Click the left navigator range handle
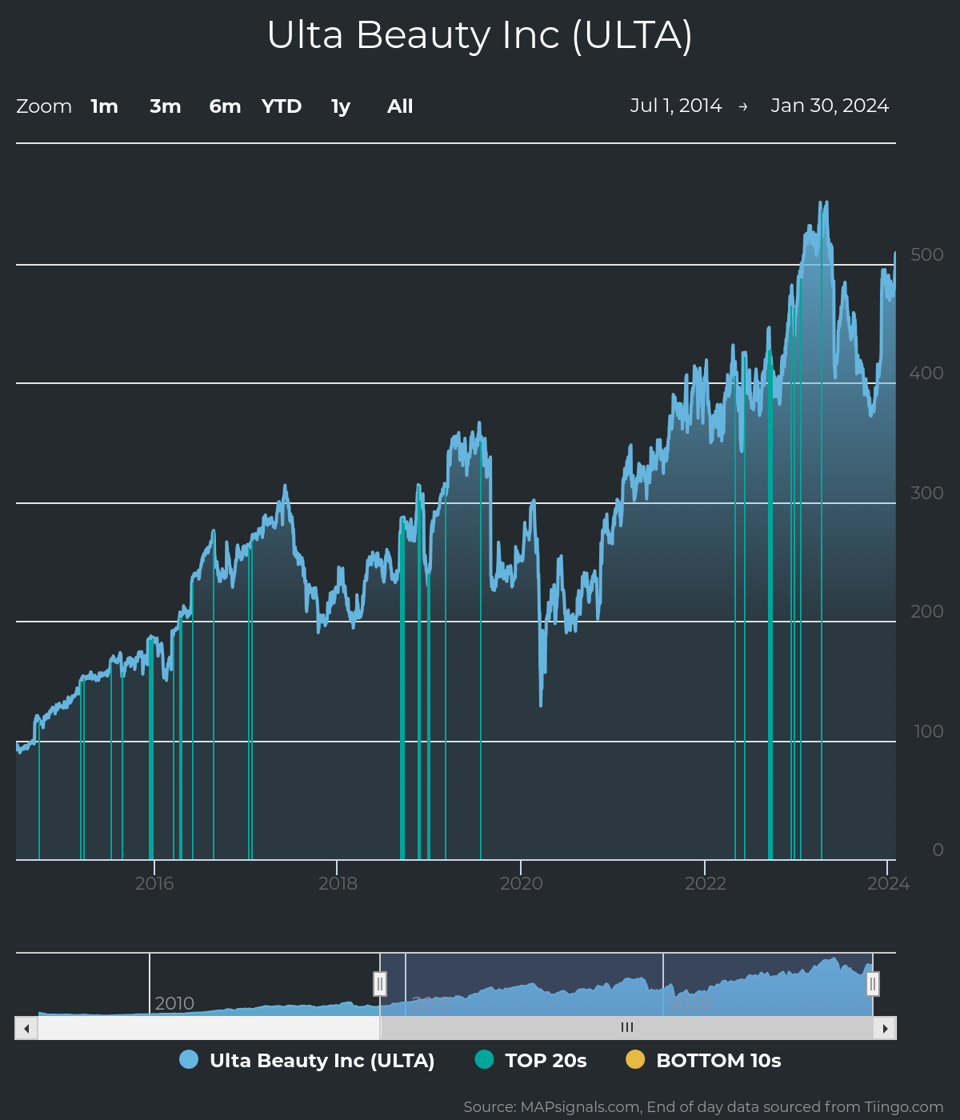 (380, 983)
